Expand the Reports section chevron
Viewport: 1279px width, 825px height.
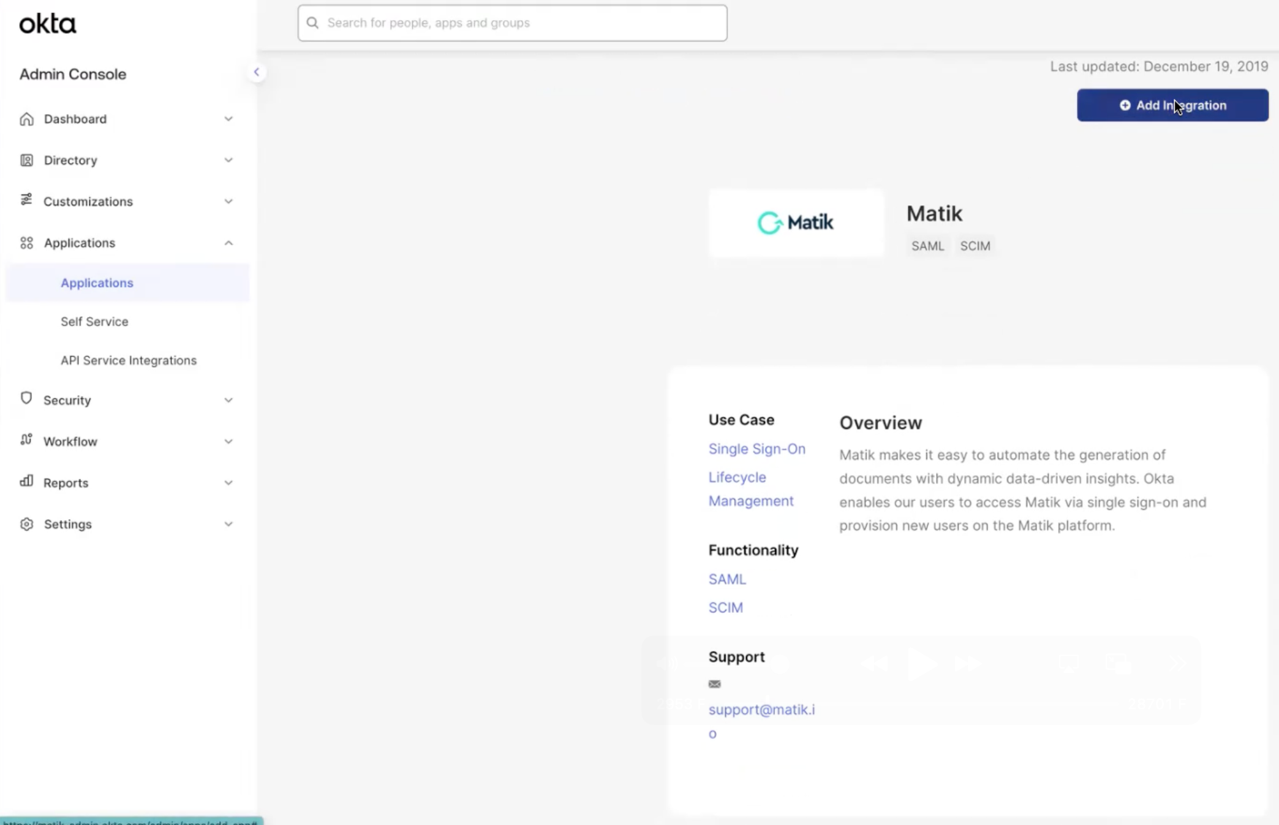tap(228, 483)
